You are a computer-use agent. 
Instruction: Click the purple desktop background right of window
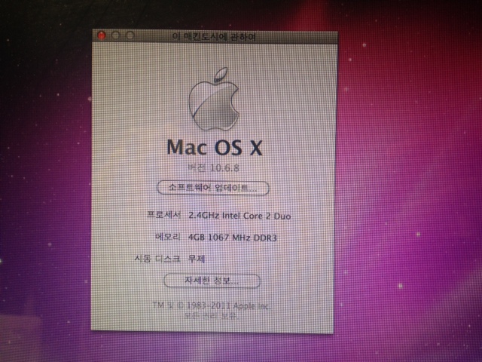[407, 189]
